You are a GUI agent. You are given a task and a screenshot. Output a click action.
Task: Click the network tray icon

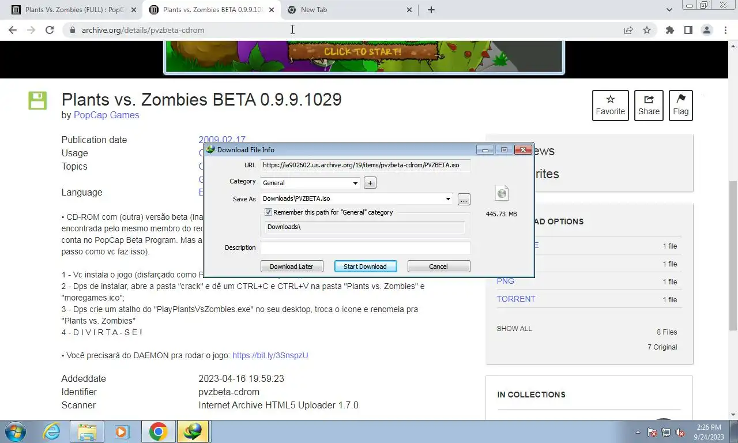pyautogui.click(x=666, y=432)
